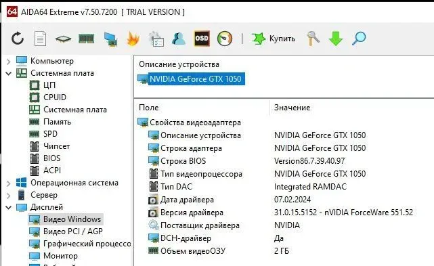Viewport: 434px width, 266px height.
Task: Select BIOS in the tree
Action: pos(51,158)
